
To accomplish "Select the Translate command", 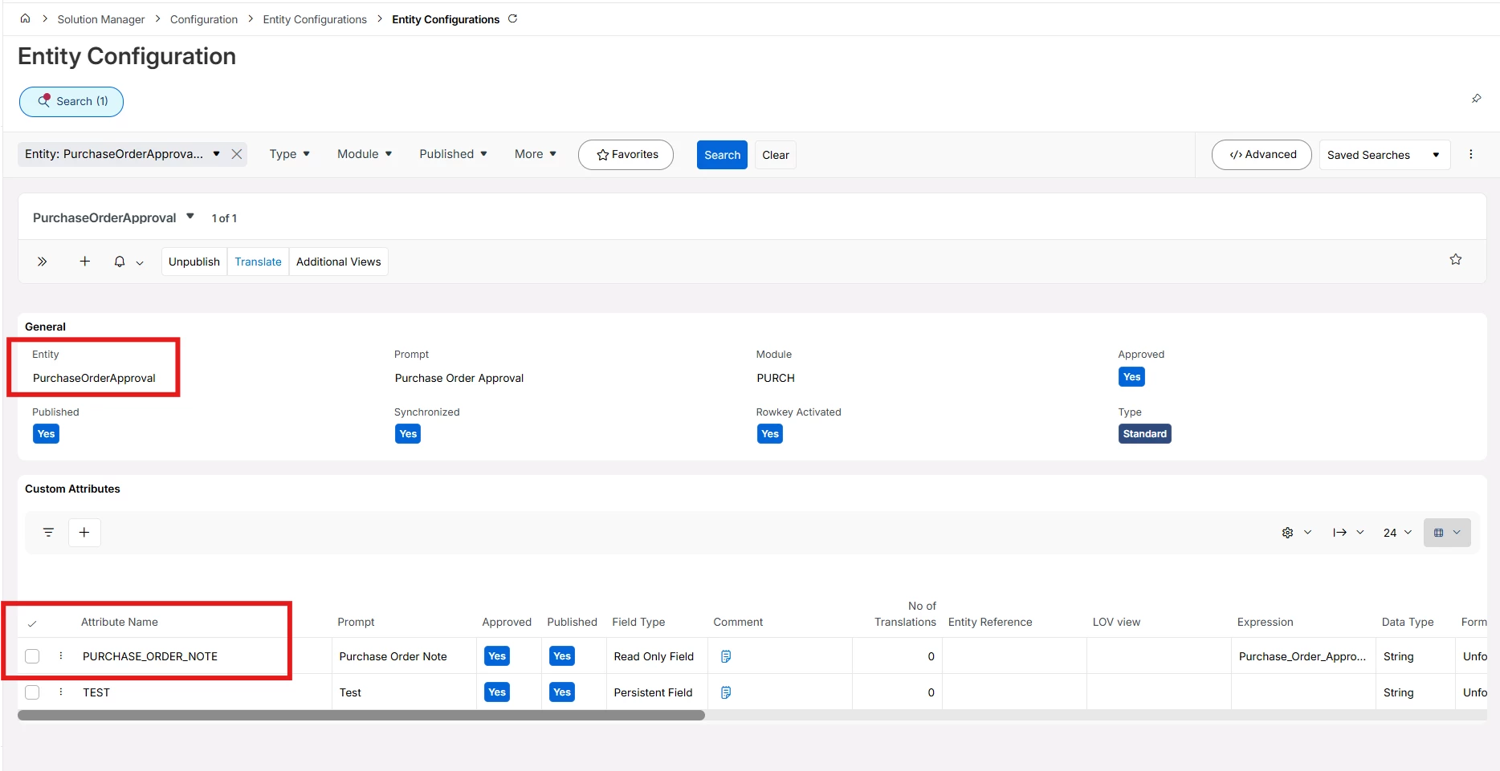I will coord(258,262).
